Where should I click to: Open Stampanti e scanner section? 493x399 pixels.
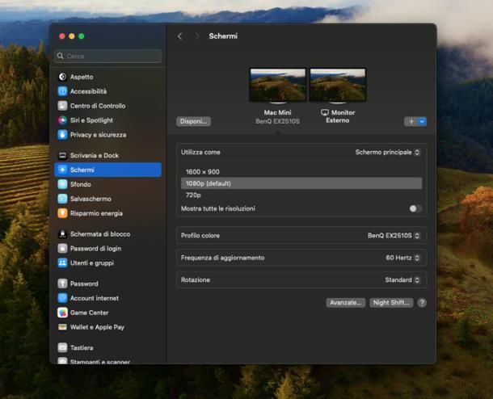click(108, 361)
